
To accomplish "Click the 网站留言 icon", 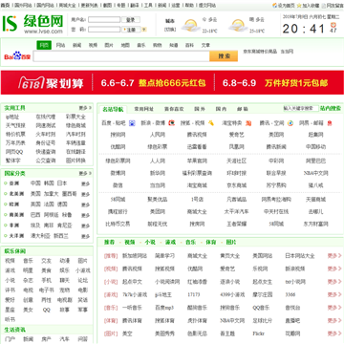I will tap(324, 6).
